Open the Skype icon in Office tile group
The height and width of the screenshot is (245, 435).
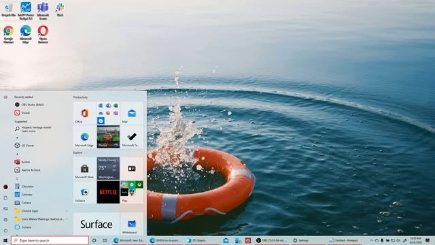(101, 120)
